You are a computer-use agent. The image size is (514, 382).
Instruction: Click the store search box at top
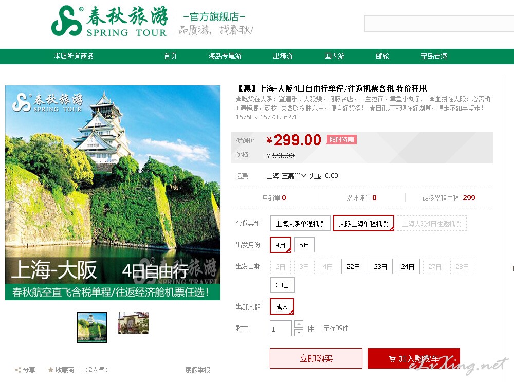pos(439,24)
